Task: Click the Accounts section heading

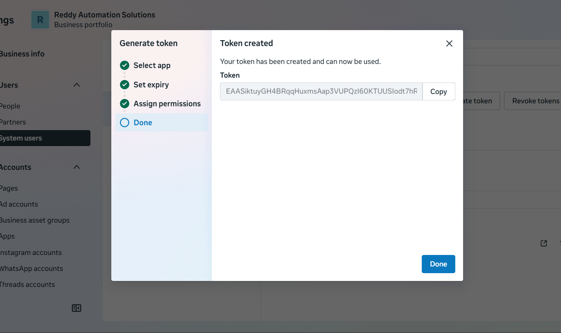Action: (x=15, y=167)
